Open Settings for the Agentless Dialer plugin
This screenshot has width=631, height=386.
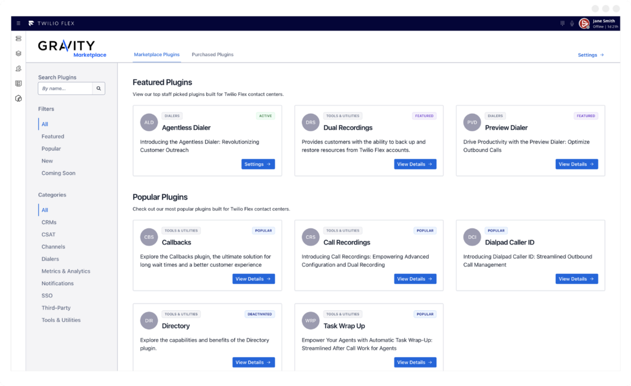[258, 164]
